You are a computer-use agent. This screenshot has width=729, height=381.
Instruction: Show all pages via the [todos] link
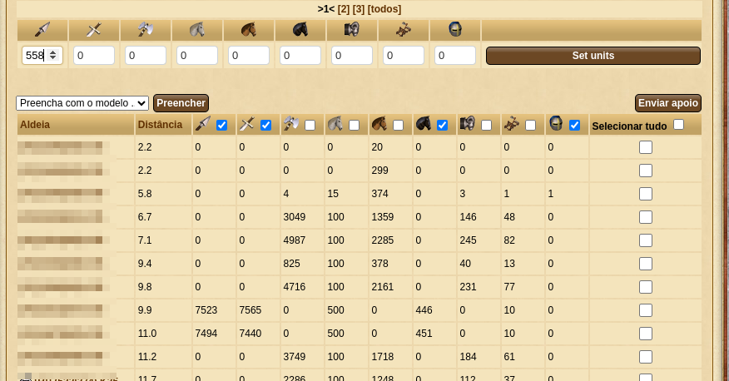[x=384, y=9]
